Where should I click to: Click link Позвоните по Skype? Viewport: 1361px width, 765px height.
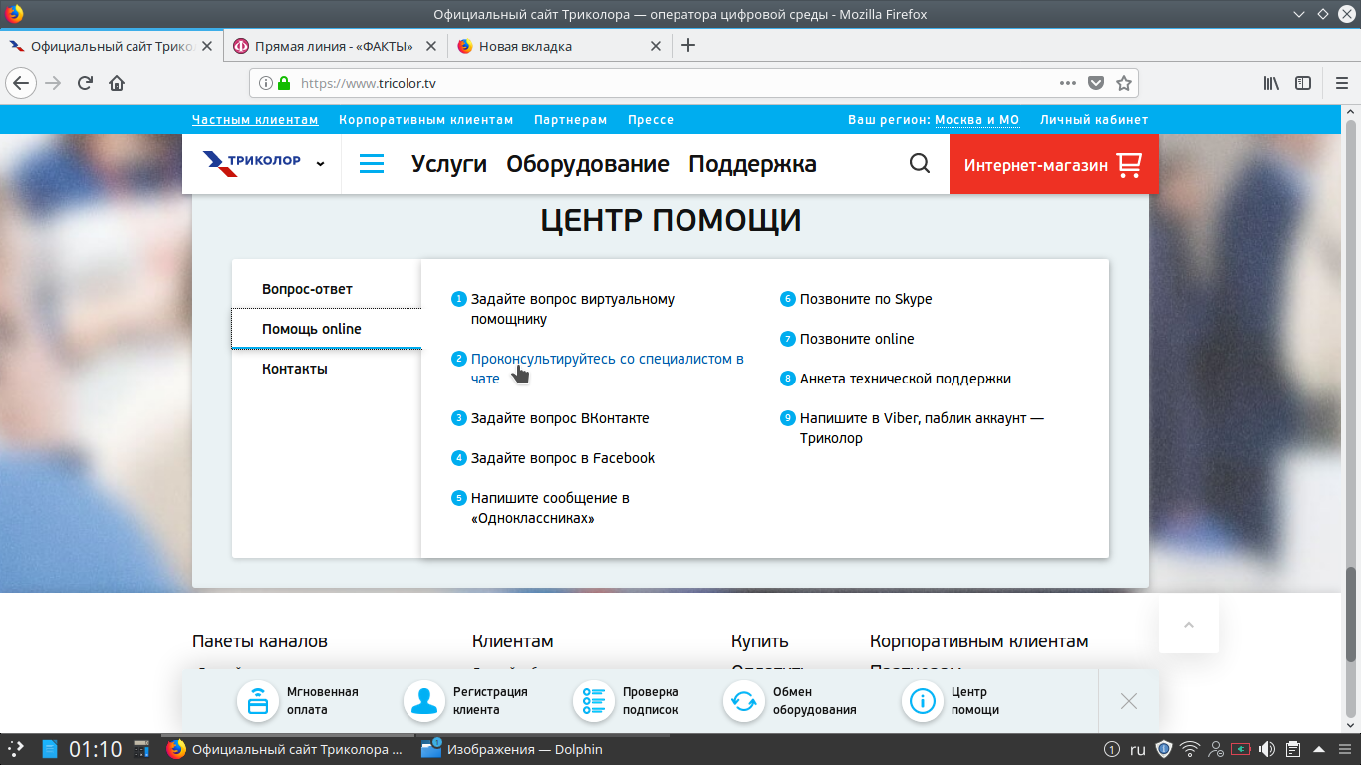point(865,299)
